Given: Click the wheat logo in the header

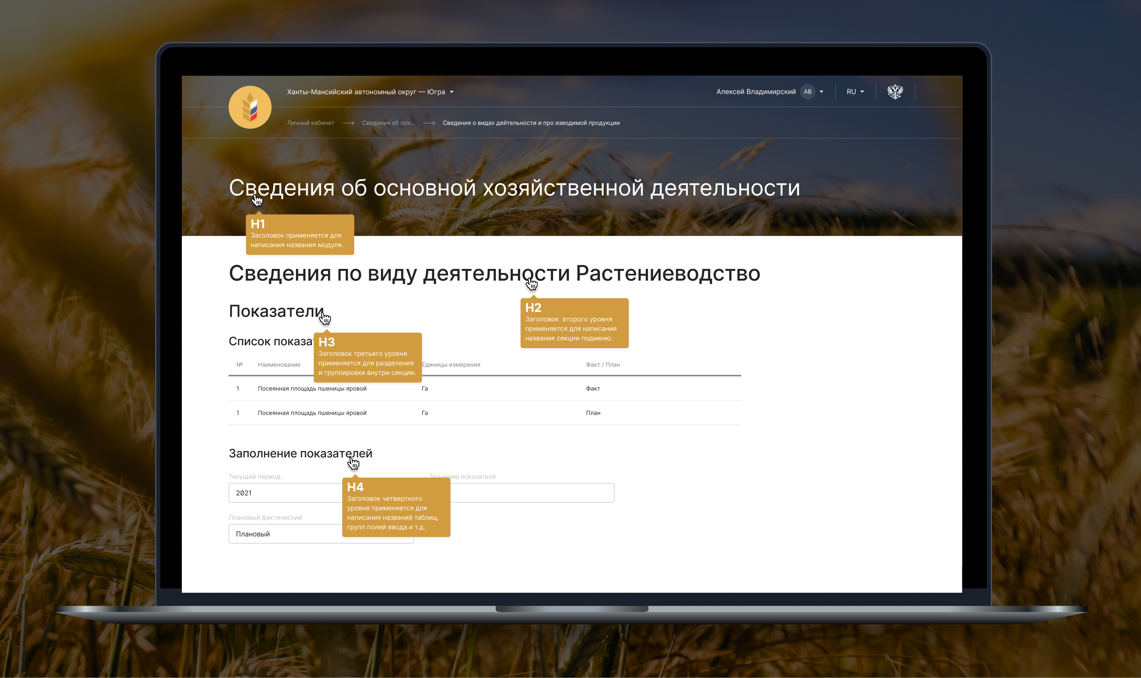Looking at the screenshot, I should pos(250,107).
